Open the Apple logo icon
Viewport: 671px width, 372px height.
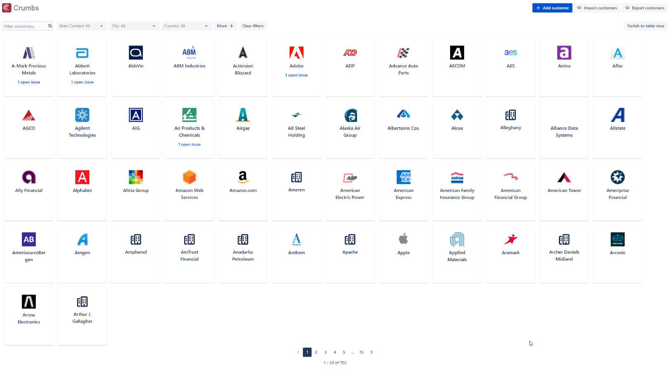[403, 239]
